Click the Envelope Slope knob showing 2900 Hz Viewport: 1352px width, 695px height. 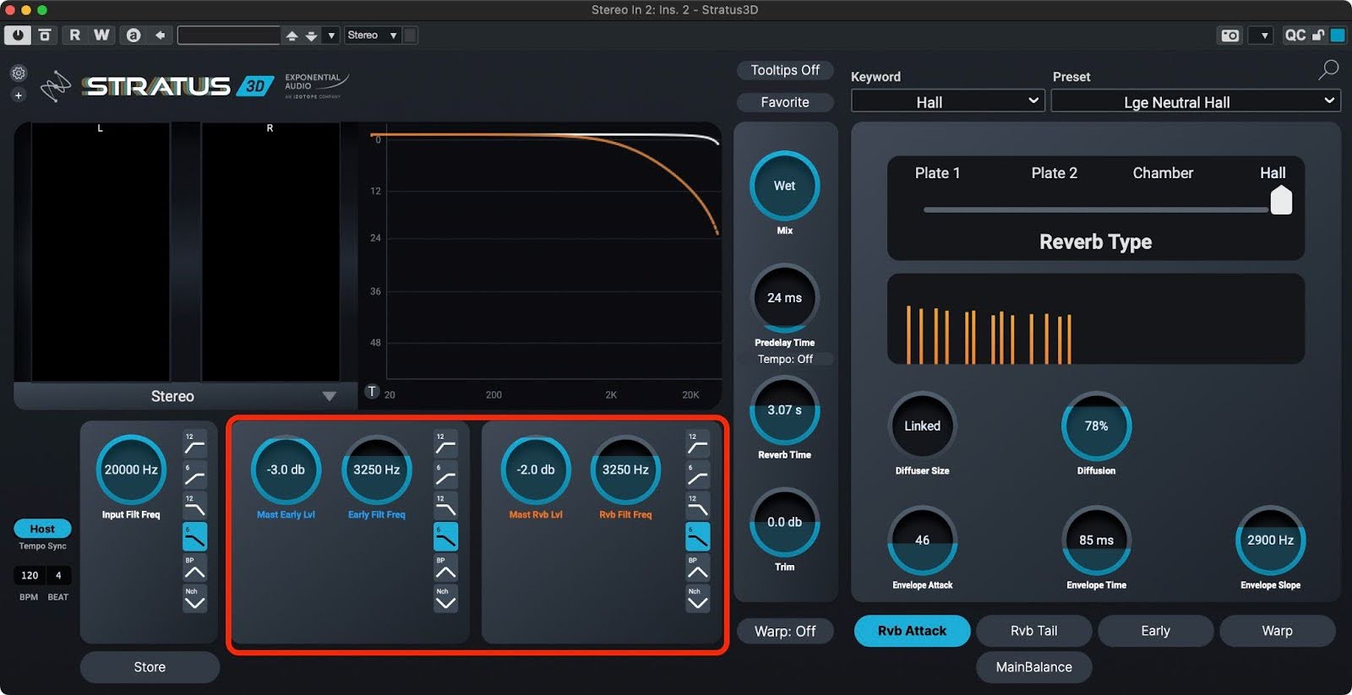(x=1270, y=540)
